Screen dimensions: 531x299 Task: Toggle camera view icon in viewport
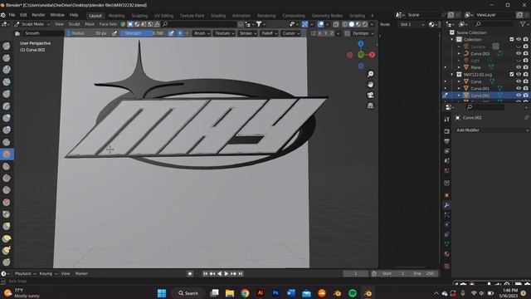[x=371, y=95]
